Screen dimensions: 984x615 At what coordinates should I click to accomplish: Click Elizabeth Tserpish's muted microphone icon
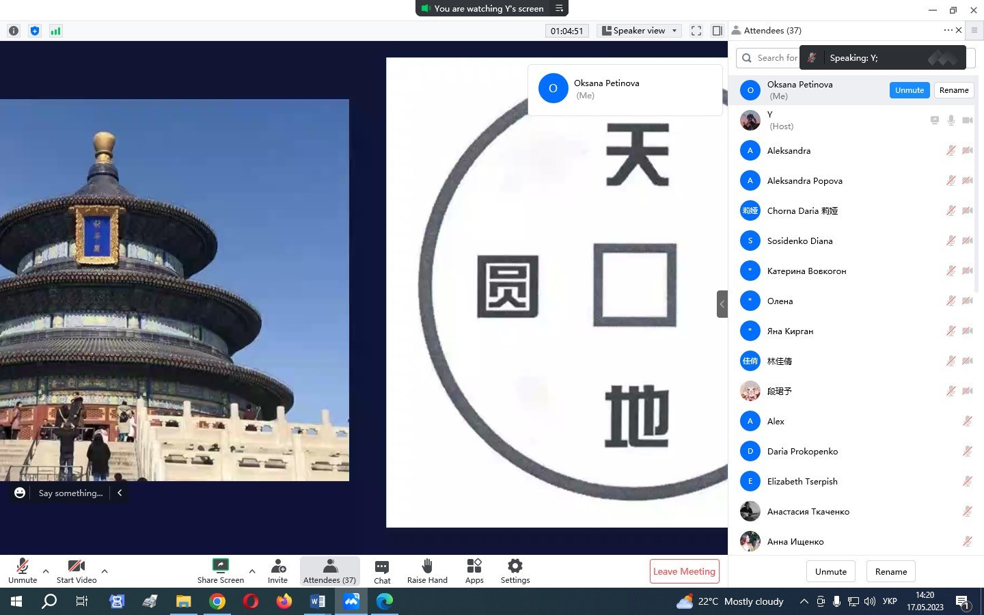click(x=968, y=481)
